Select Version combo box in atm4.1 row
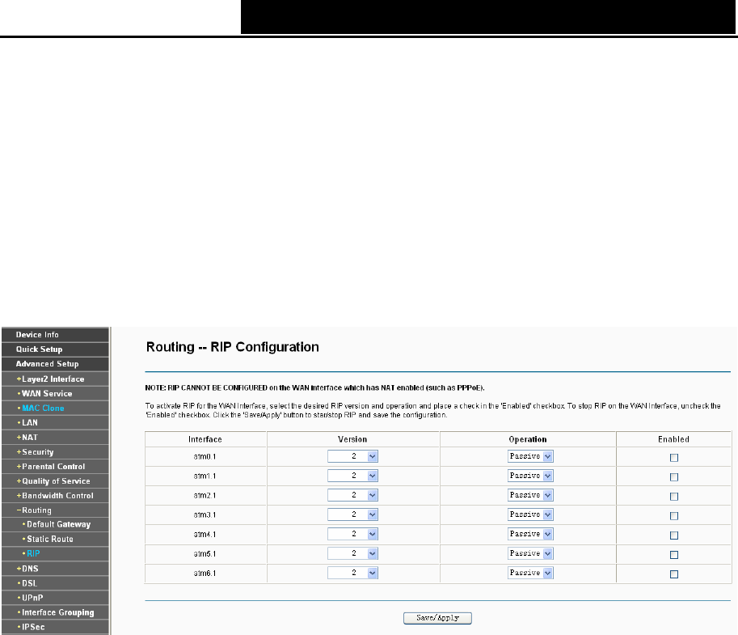Image resolution: width=738 pixels, height=635 pixels. tap(352, 534)
